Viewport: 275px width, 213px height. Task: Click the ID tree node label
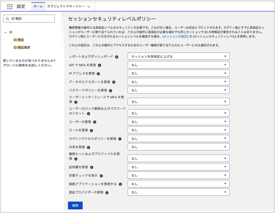[11, 32]
